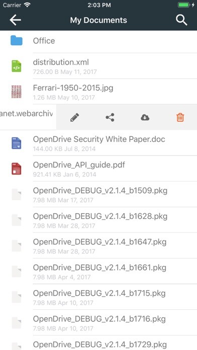Tap the blue Word document icon

(17, 143)
